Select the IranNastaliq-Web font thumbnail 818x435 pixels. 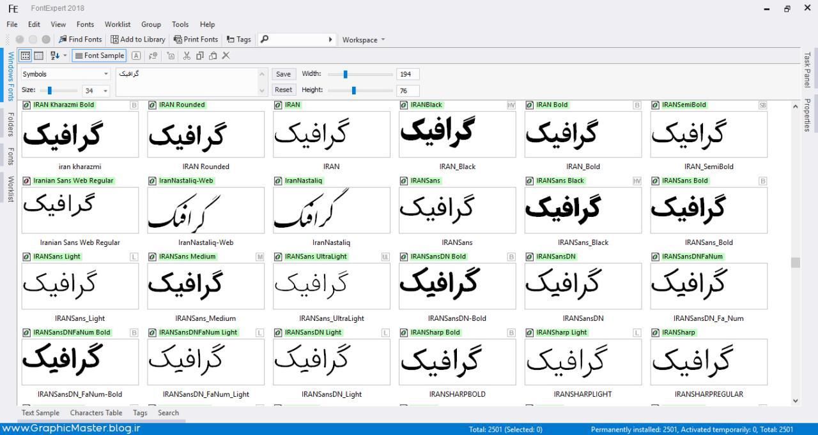[x=205, y=210]
